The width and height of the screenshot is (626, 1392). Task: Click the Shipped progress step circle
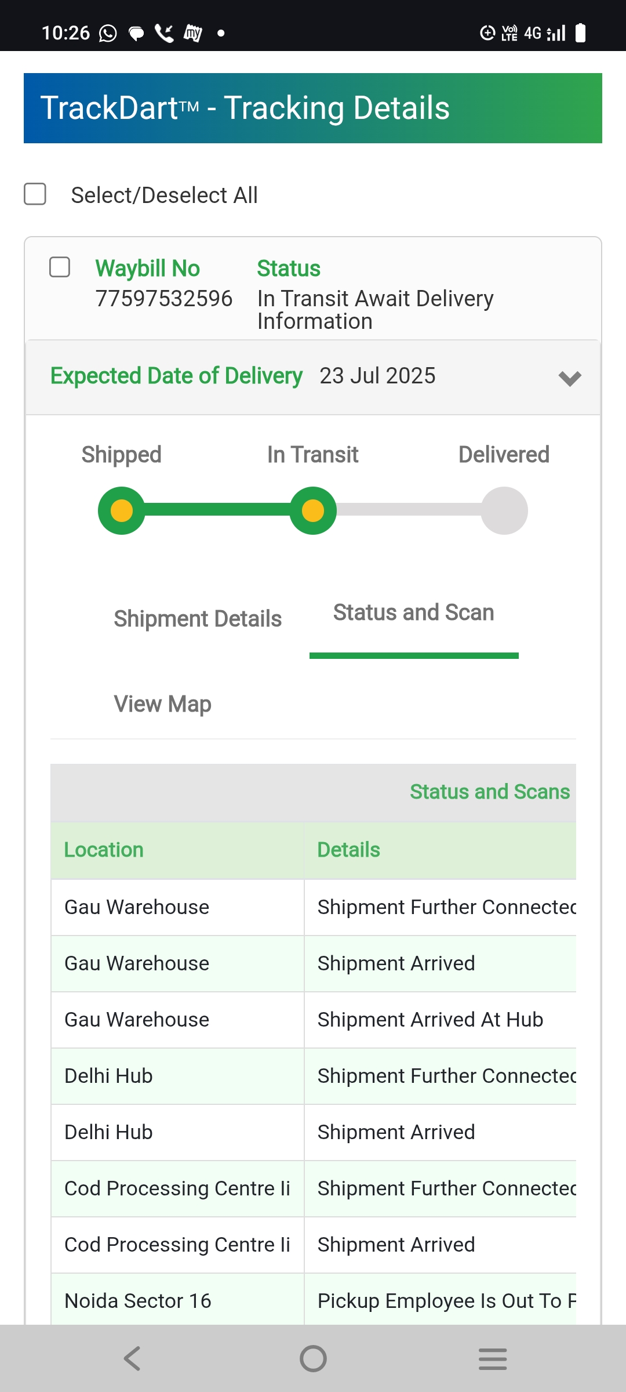pyautogui.click(x=122, y=510)
